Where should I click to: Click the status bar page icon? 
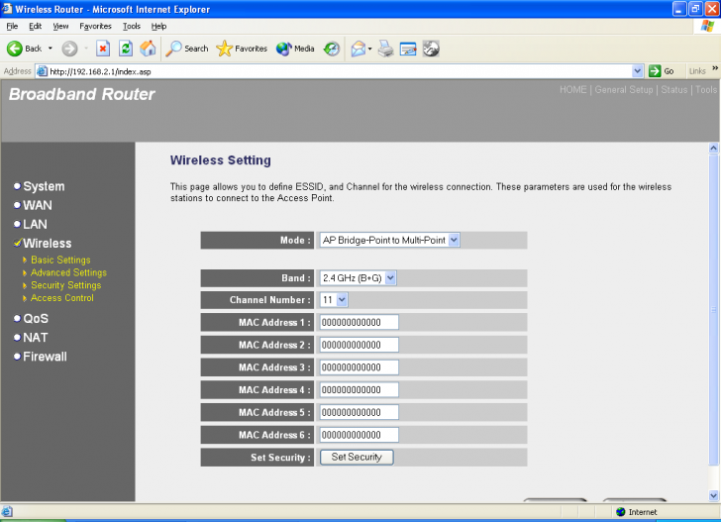click(7, 511)
